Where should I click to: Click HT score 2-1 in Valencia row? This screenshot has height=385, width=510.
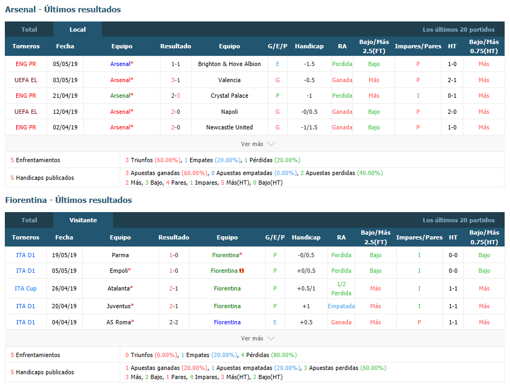pos(452,80)
